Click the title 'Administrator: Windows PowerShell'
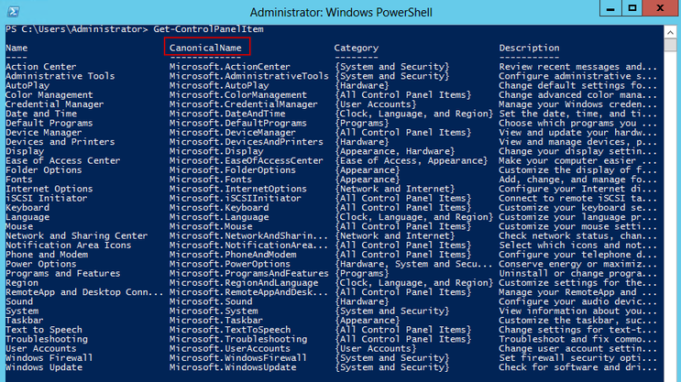The width and height of the screenshot is (681, 382). [x=341, y=12]
